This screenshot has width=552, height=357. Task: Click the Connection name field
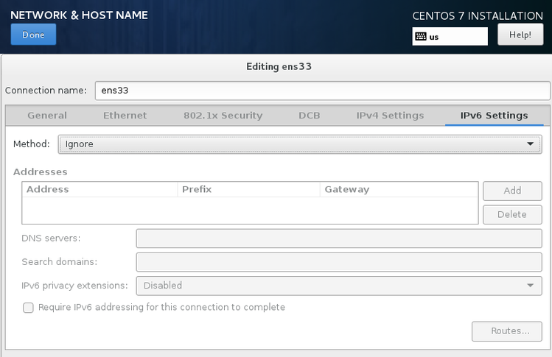tap(322, 91)
